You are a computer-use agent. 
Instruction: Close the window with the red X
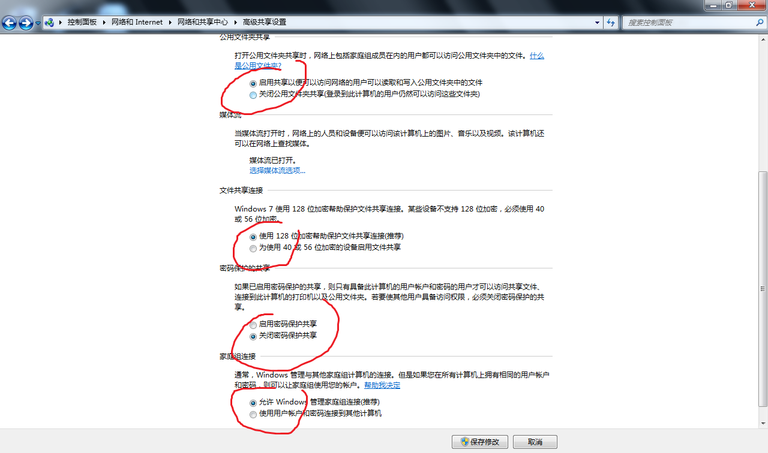click(x=752, y=5)
